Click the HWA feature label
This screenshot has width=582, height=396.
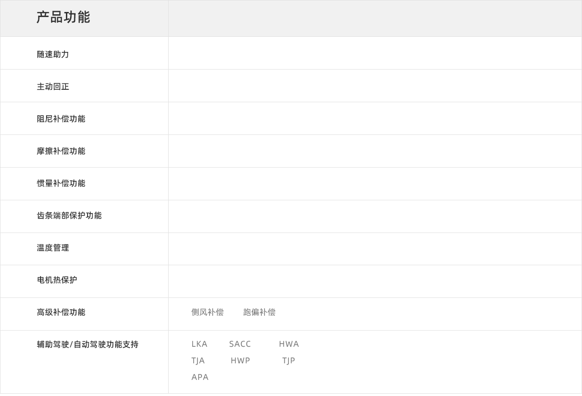(289, 344)
